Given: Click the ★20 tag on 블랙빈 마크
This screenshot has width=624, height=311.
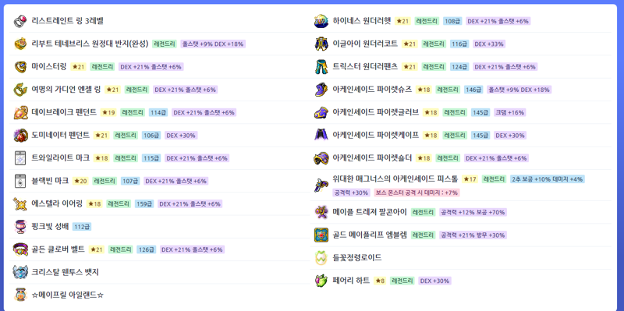Looking at the screenshot, I should pyautogui.click(x=80, y=181).
